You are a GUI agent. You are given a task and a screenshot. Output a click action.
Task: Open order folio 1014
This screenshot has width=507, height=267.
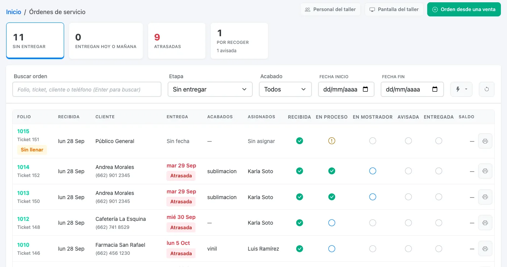point(23,167)
